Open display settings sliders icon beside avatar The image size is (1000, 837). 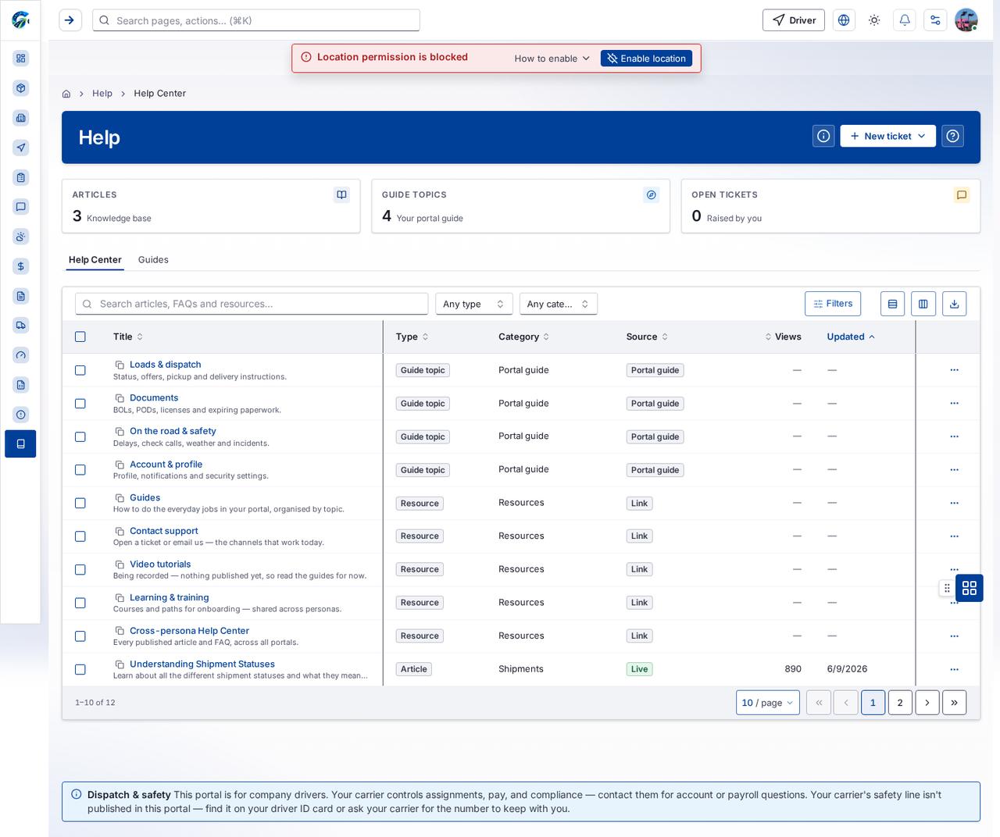coord(935,20)
